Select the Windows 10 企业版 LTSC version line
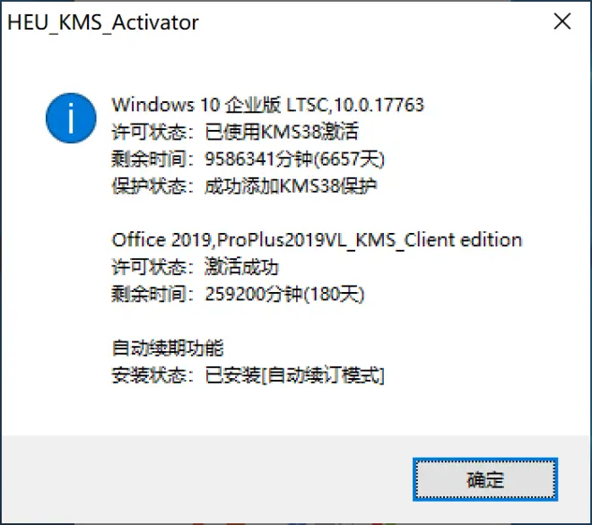 pyautogui.click(x=268, y=105)
